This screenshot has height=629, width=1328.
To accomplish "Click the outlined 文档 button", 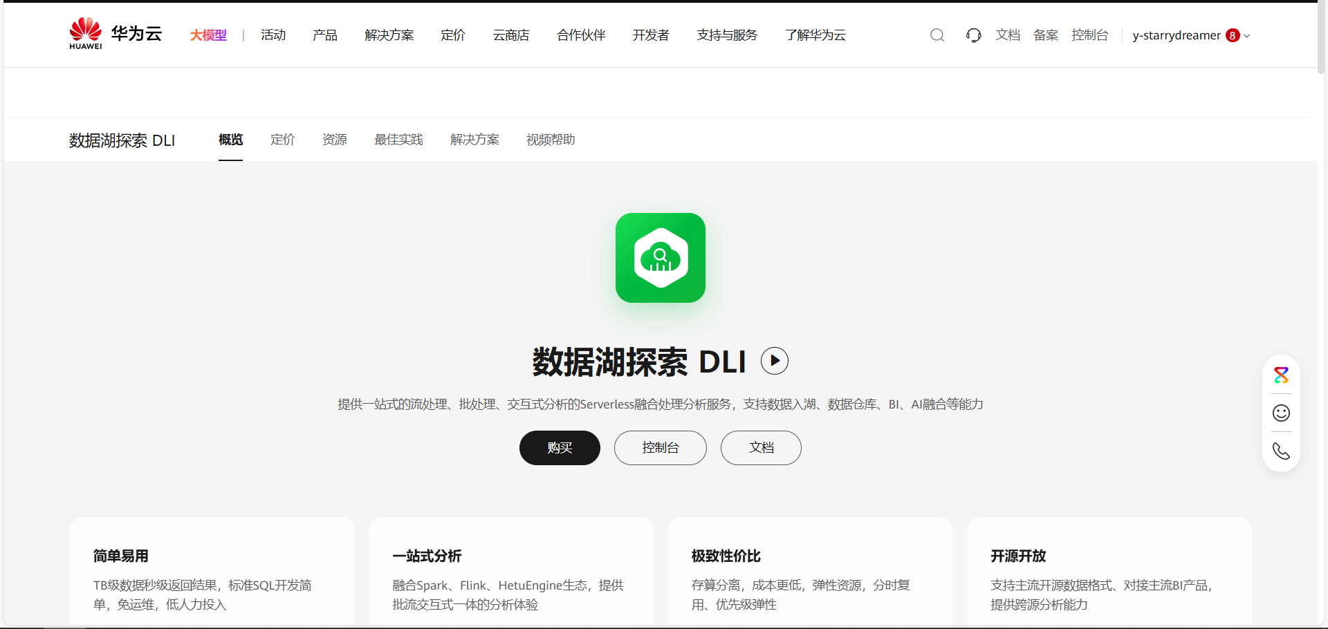I will click(761, 448).
